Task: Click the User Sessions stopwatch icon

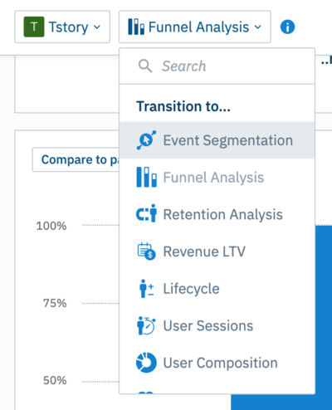Action: pos(146,325)
